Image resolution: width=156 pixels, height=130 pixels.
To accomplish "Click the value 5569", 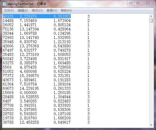I will click(7, 67).
